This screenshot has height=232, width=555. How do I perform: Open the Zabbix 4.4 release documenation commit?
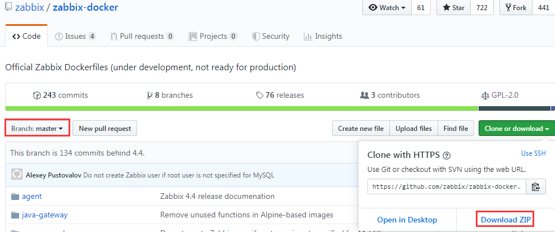[x=217, y=196]
